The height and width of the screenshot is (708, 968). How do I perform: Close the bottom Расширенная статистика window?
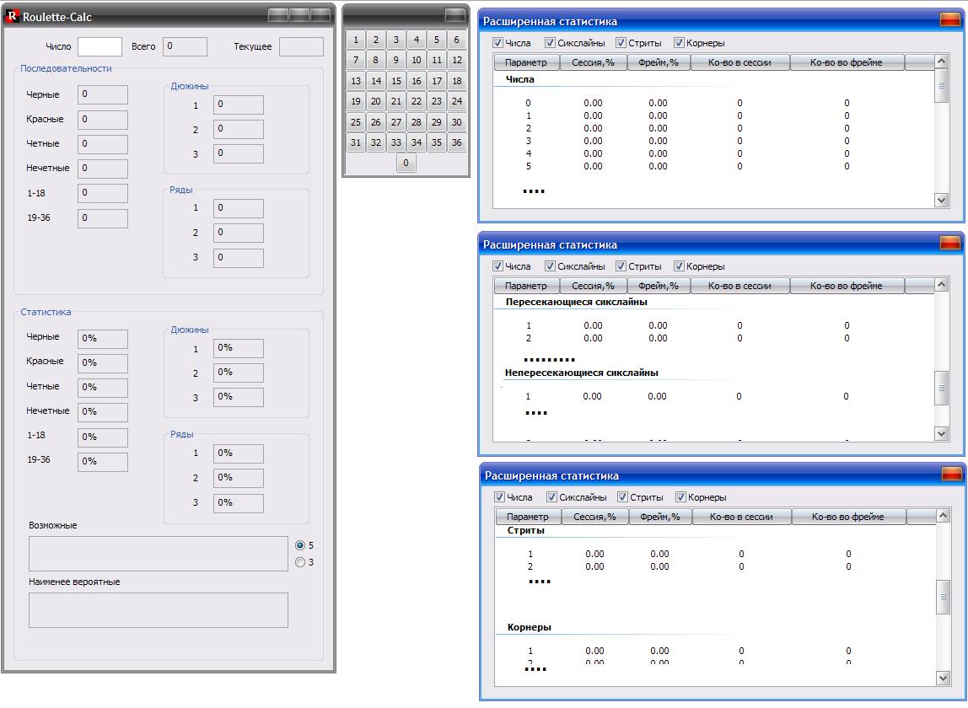[x=952, y=474]
